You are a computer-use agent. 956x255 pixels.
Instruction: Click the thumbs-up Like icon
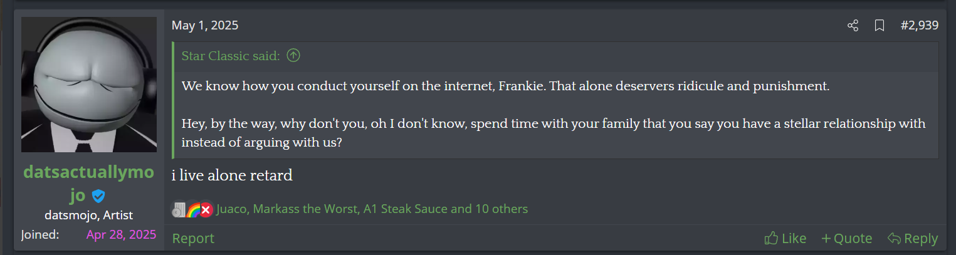click(x=771, y=238)
